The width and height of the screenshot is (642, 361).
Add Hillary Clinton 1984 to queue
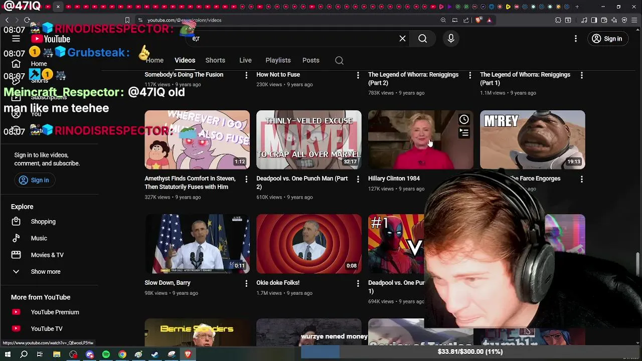(464, 133)
